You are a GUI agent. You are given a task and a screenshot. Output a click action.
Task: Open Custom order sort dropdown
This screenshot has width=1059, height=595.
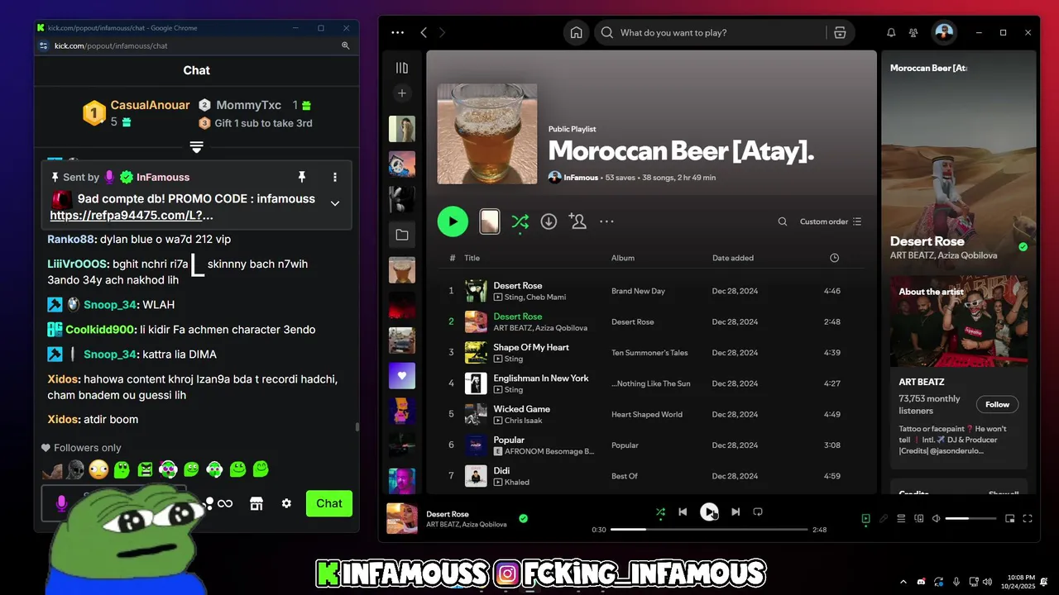[x=830, y=221]
